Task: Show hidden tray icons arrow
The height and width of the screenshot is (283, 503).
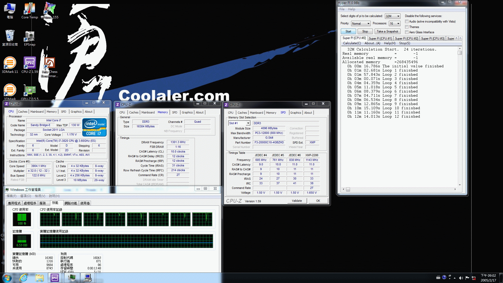Action: point(455,278)
